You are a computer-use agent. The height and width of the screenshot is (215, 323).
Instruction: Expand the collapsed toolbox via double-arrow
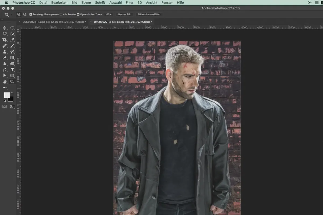(2, 20)
